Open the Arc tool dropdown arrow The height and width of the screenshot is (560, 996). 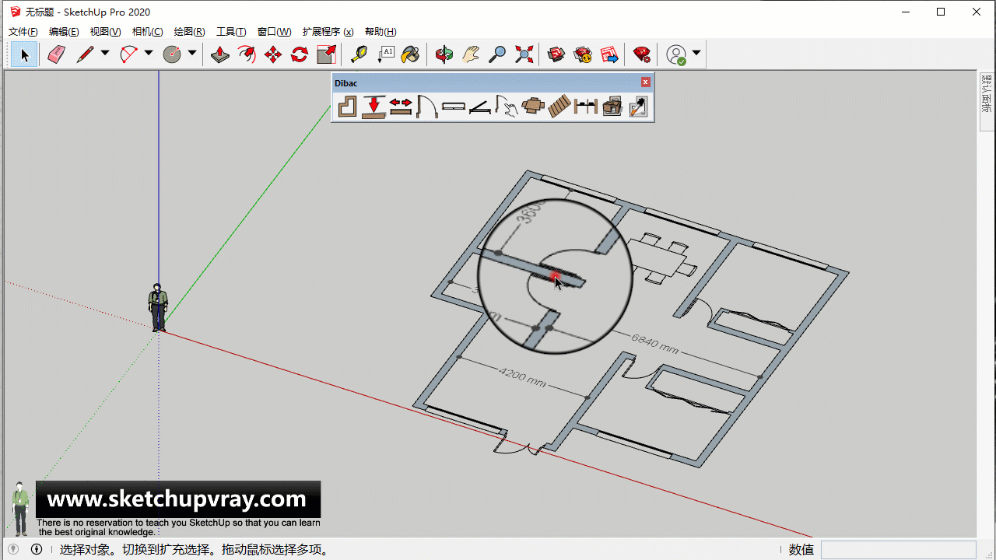click(x=149, y=54)
